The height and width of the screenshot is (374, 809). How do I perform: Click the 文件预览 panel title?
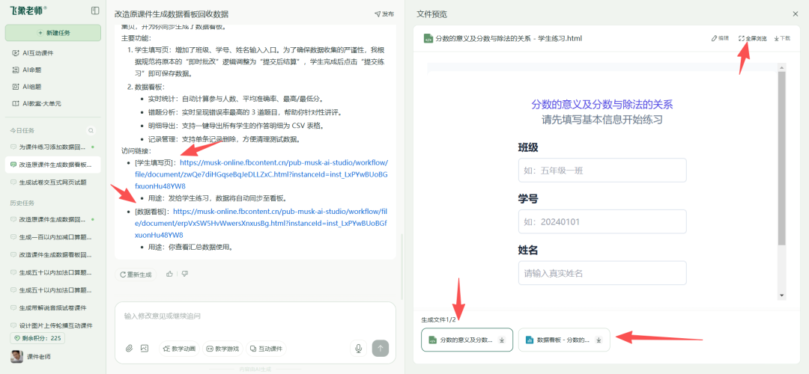click(x=432, y=14)
